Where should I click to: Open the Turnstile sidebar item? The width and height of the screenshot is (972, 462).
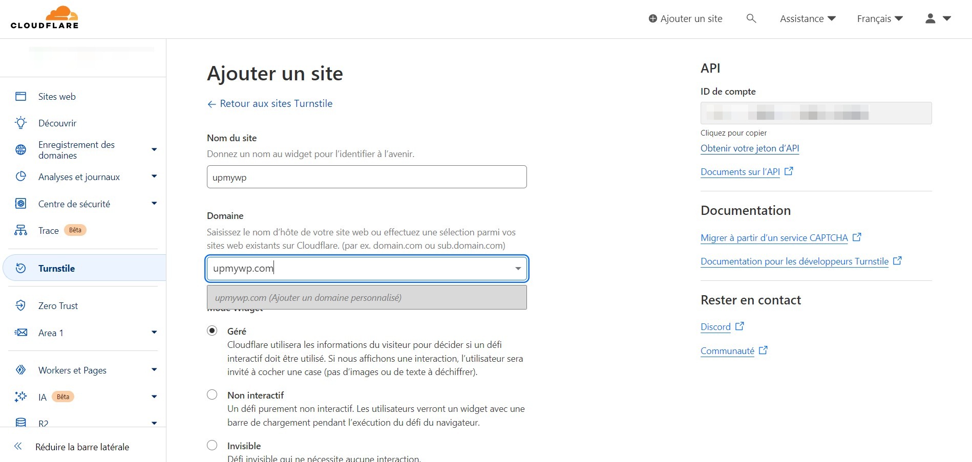click(84, 268)
